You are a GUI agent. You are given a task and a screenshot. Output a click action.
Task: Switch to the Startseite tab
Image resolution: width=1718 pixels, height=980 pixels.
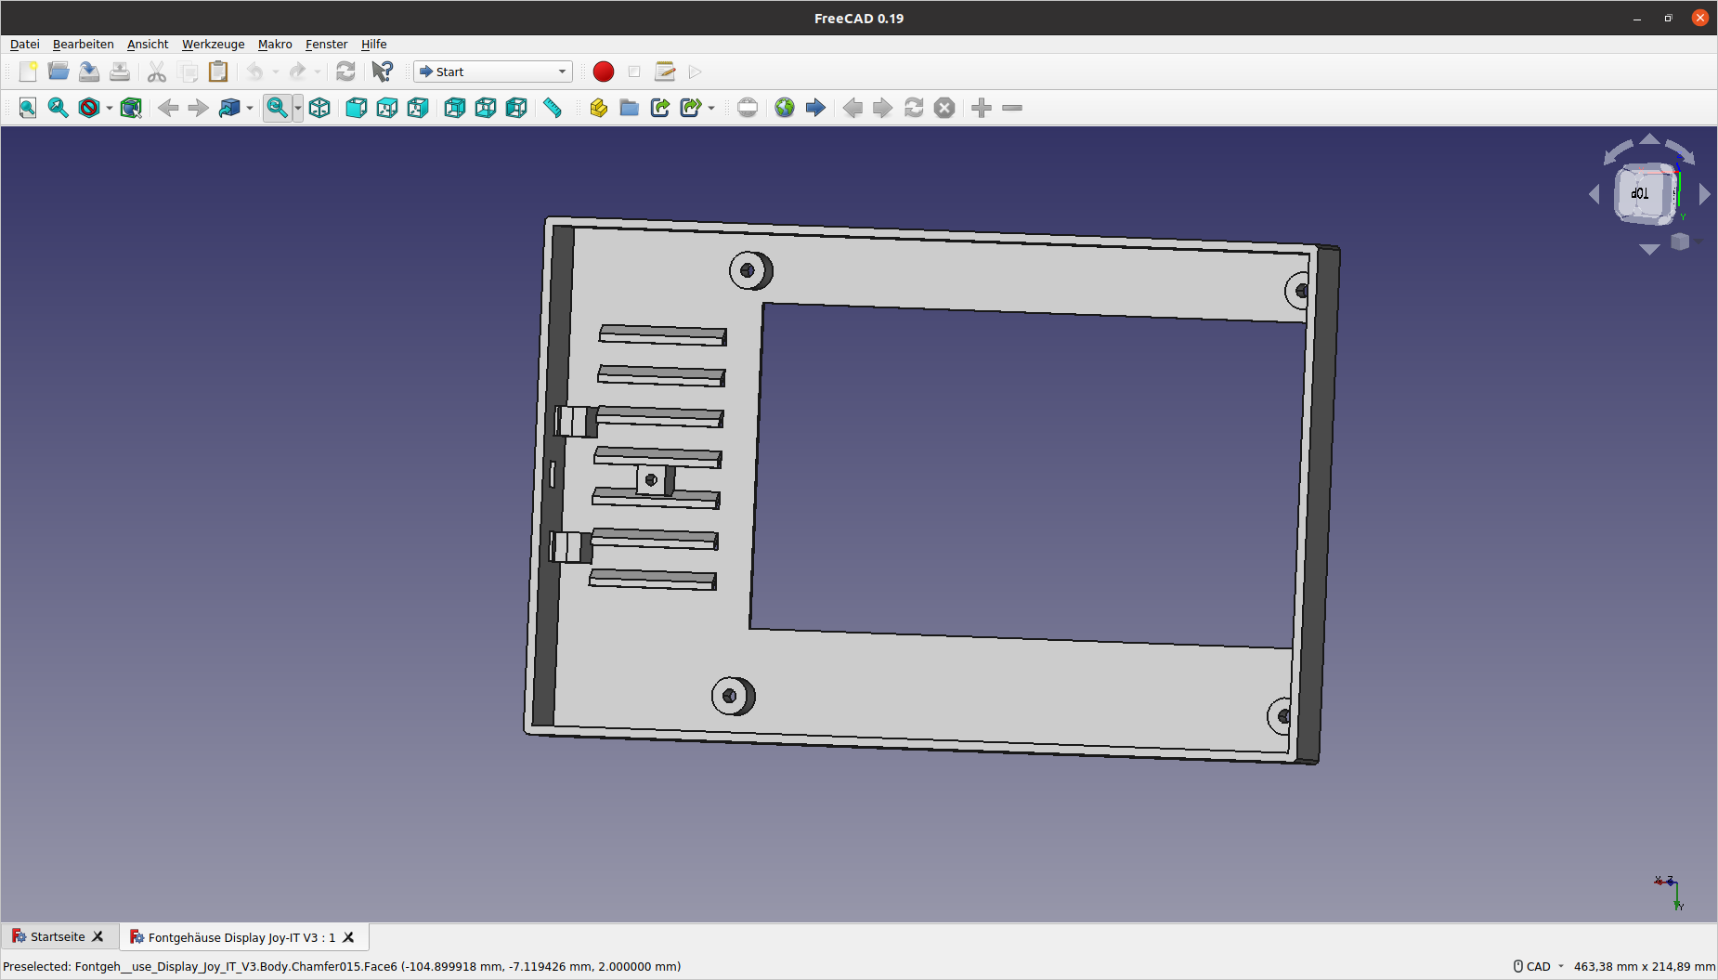pos(57,936)
